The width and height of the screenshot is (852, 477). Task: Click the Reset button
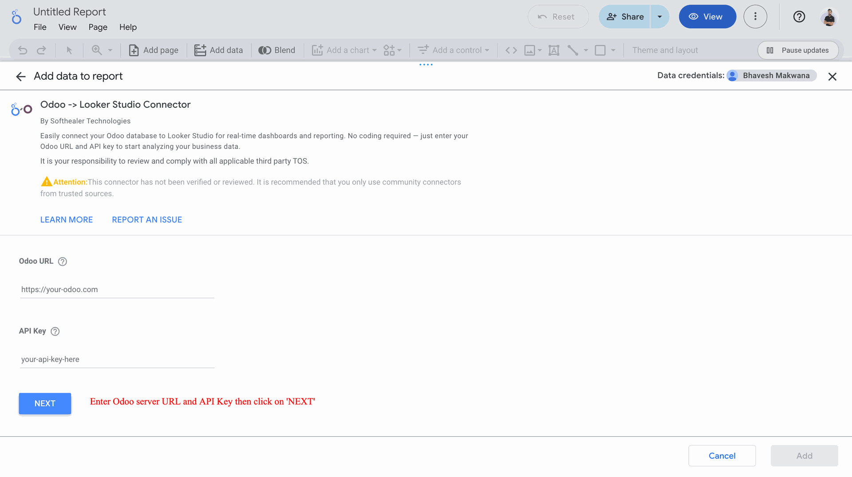point(558,16)
